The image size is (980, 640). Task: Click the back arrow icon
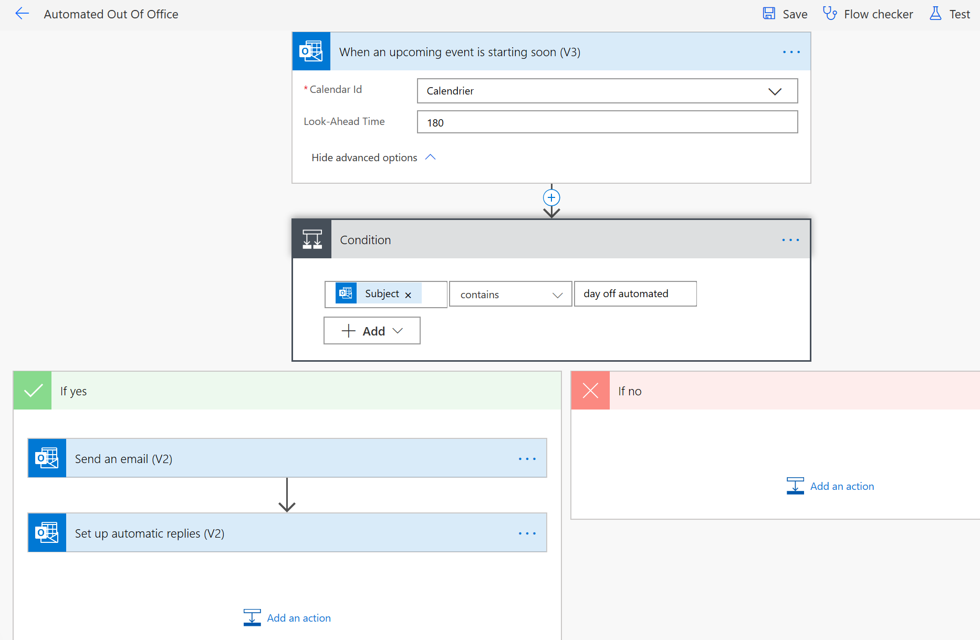[x=22, y=14]
